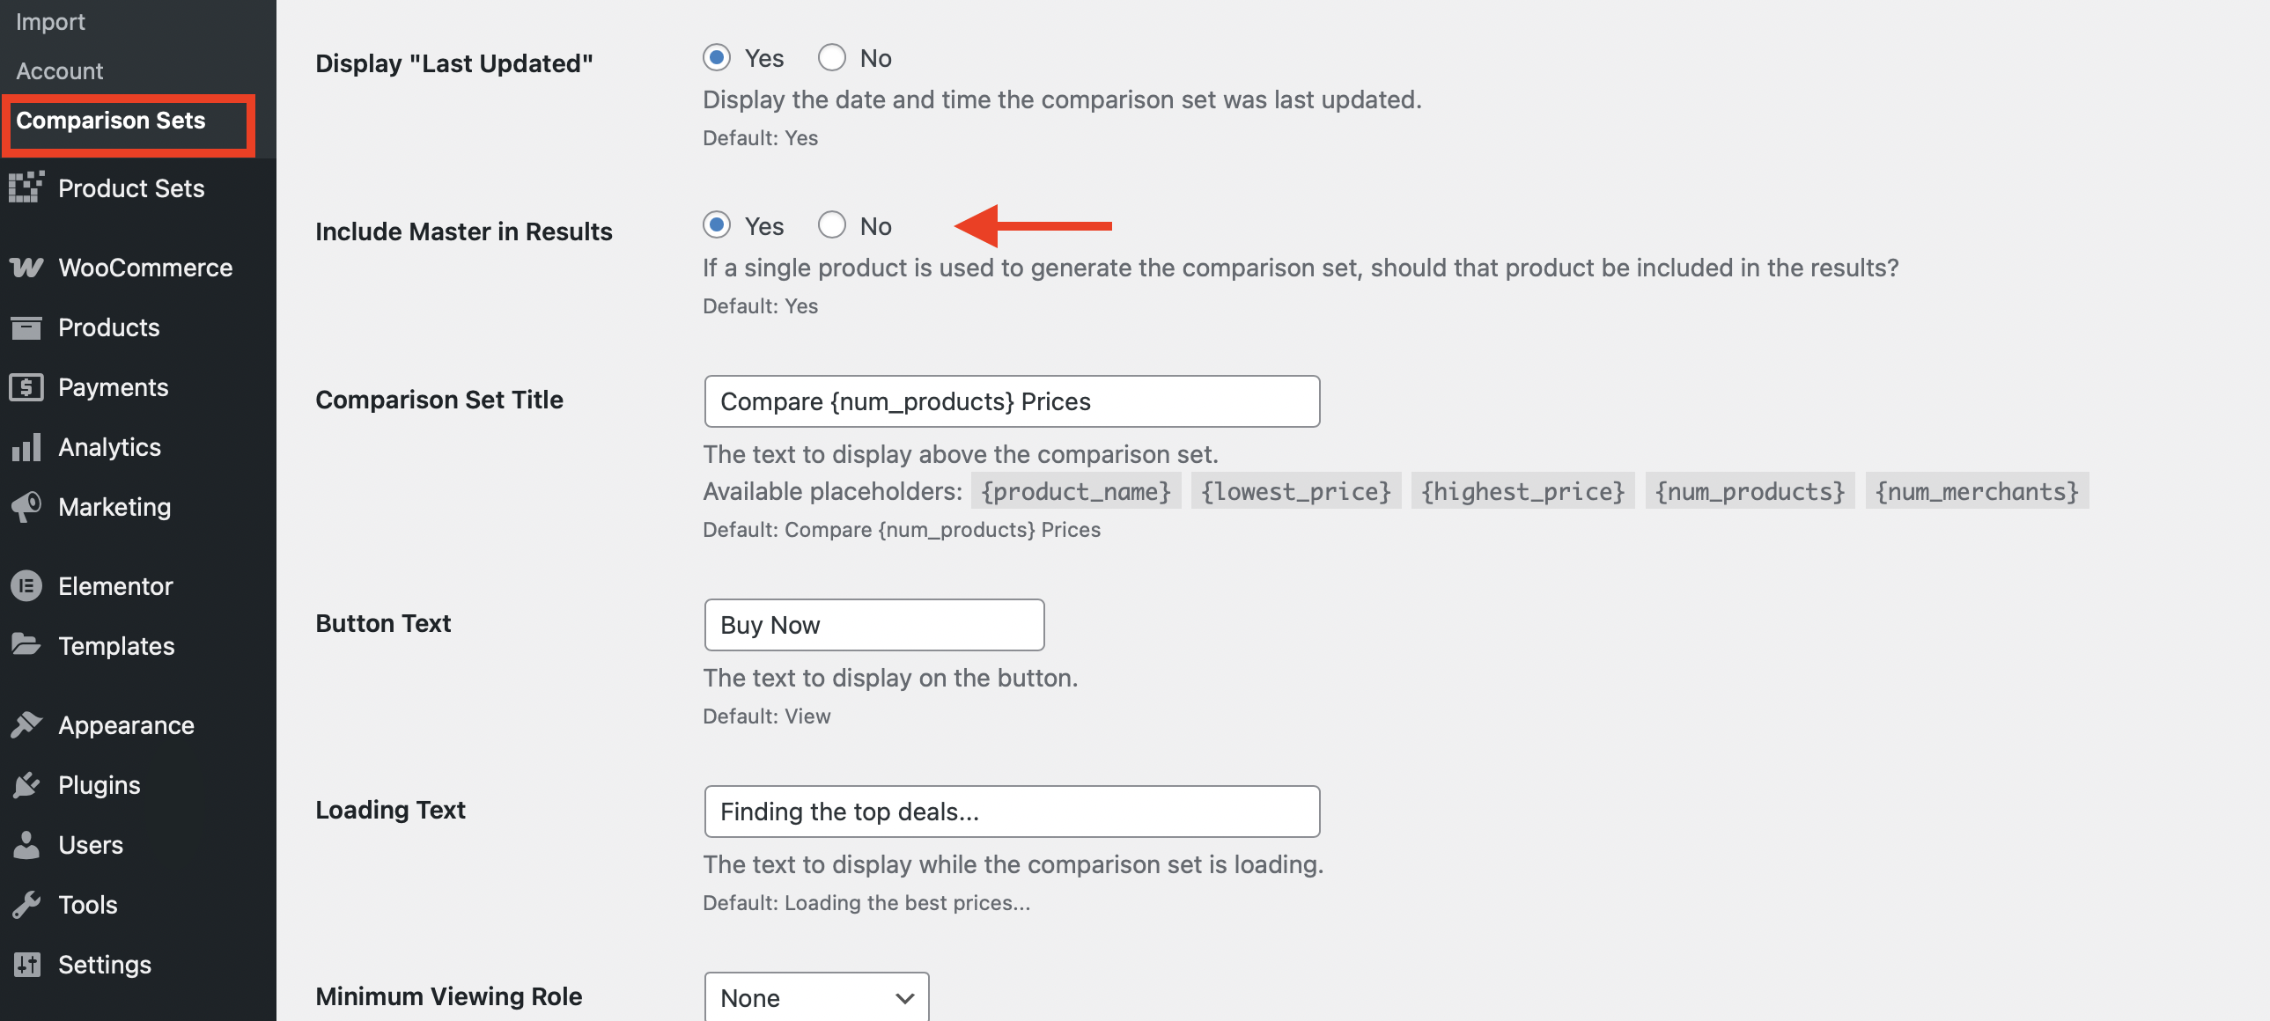Click the WooCommerce logo icon
Viewport: 2270px width, 1021px height.
pos(26,267)
